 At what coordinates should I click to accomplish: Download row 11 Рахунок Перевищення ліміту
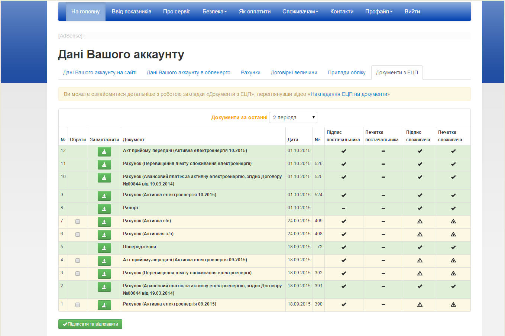coord(104,165)
